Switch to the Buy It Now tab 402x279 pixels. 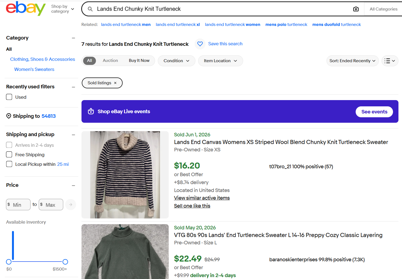coord(139,61)
